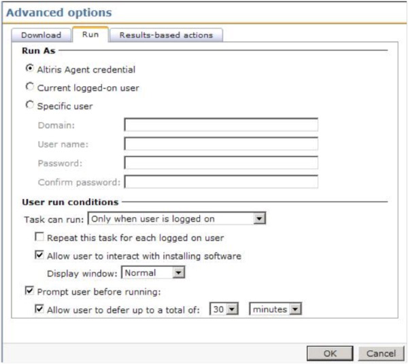Choose Current logged-on user option

click(29, 87)
